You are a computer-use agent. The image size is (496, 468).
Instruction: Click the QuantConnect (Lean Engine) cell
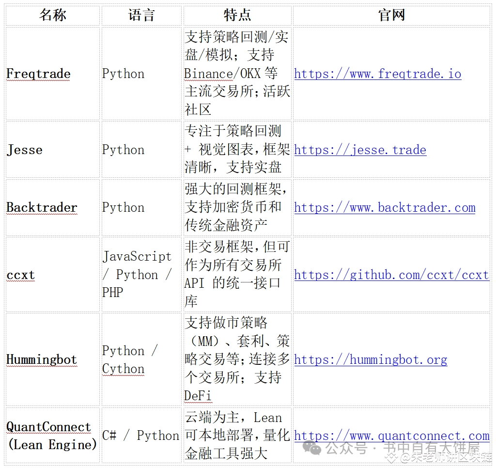(51, 436)
